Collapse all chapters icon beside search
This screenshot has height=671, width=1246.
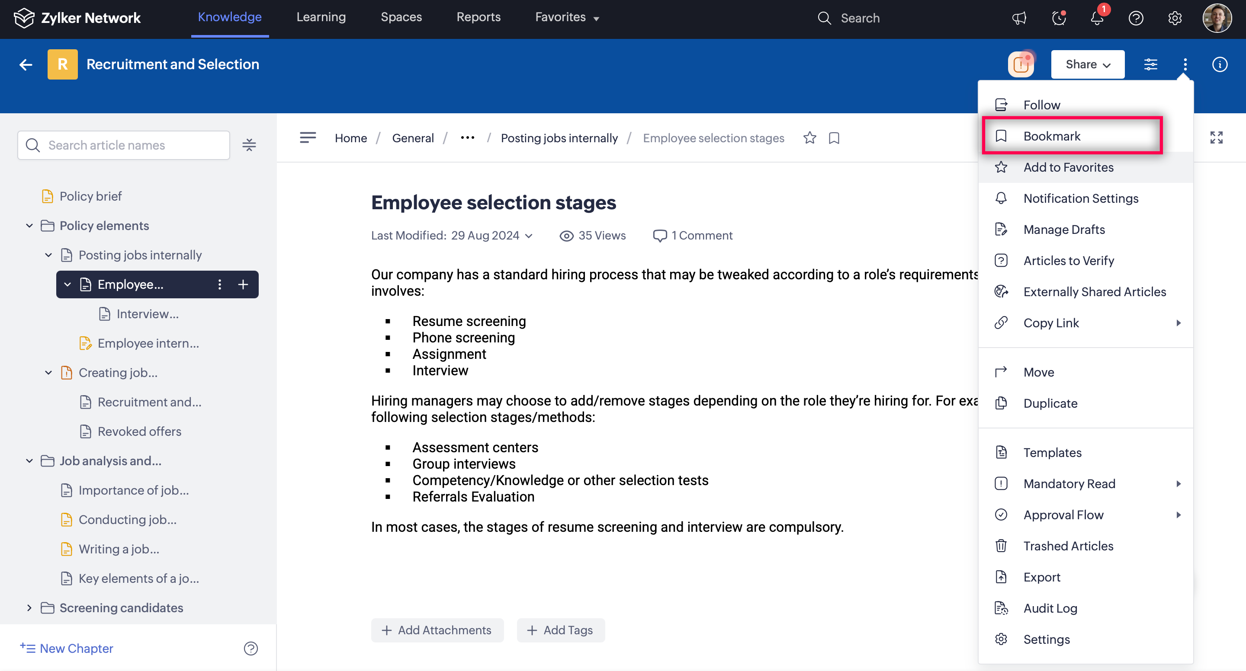click(x=249, y=145)
